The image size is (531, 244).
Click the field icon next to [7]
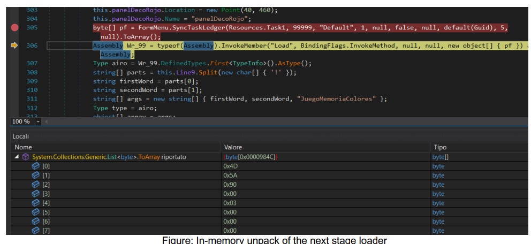(x=36, y=231)
